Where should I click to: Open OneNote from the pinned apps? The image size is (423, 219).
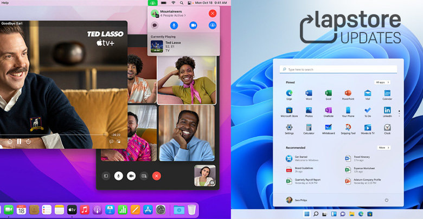tap(328, 112)
